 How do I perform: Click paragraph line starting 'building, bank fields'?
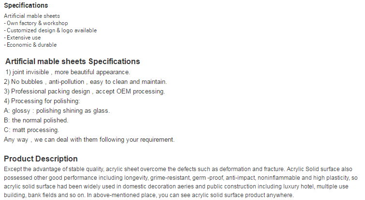tap(149, 195)
